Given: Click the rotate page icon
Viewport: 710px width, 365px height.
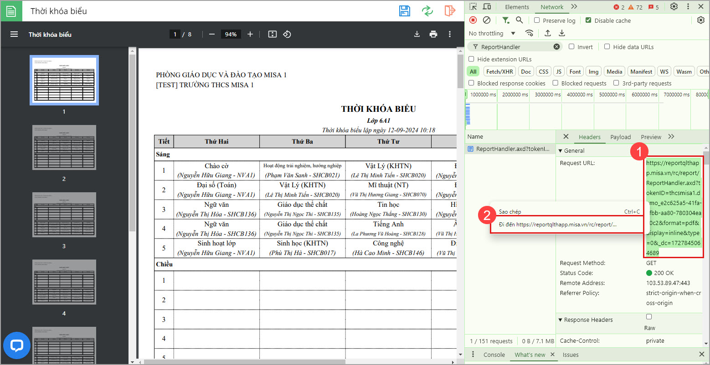Looking at the screenshot, I should (x=287, y=35).
